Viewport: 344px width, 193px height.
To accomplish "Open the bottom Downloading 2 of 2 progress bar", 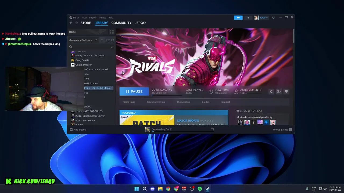I will 183,132.
